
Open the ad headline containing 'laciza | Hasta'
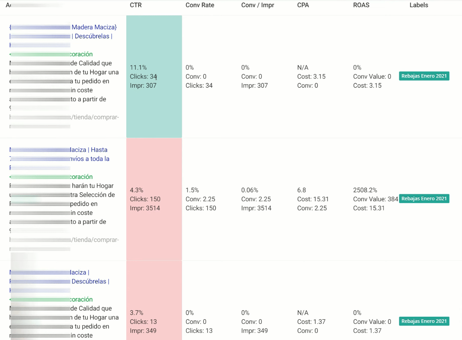click(59, 150)
